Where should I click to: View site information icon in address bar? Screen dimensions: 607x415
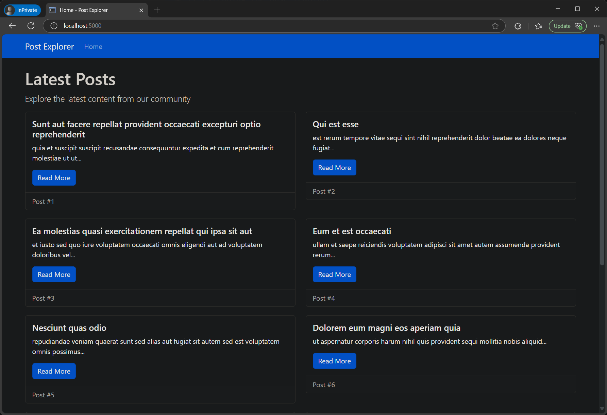click(x=54, y=26)
